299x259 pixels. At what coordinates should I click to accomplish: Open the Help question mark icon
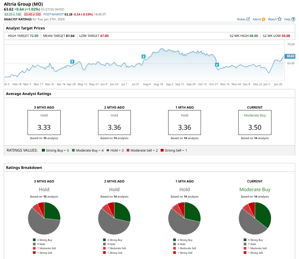[x=293, y=19]
